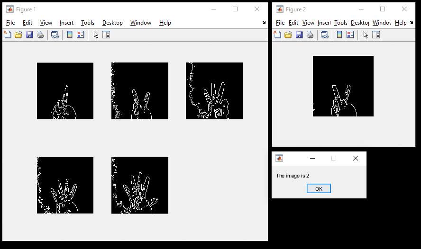Select Edit Plot arrow tool in Figure 1
This screenshot has width=421, height=249.
coord(96,35)
